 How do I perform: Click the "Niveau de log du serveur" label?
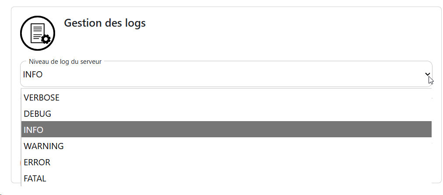pos(65,62)
